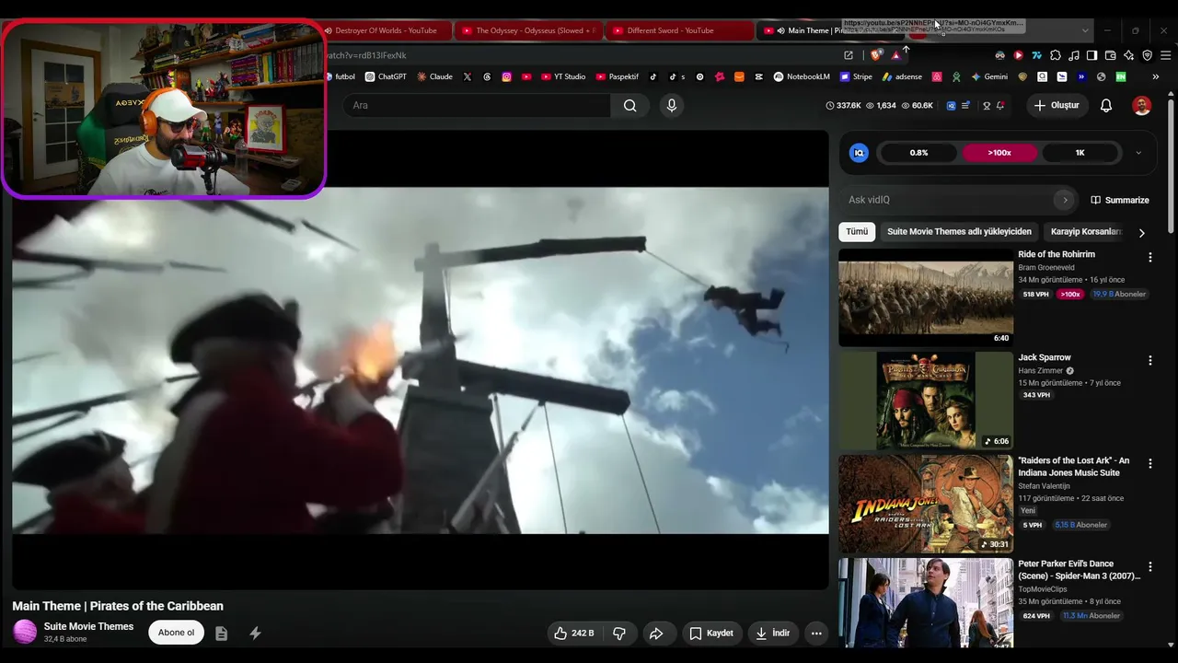The height and width of the screenshot is (663, 1178).
Task: Click the Brave shields icon in address bar
Action: pos(876,55)
